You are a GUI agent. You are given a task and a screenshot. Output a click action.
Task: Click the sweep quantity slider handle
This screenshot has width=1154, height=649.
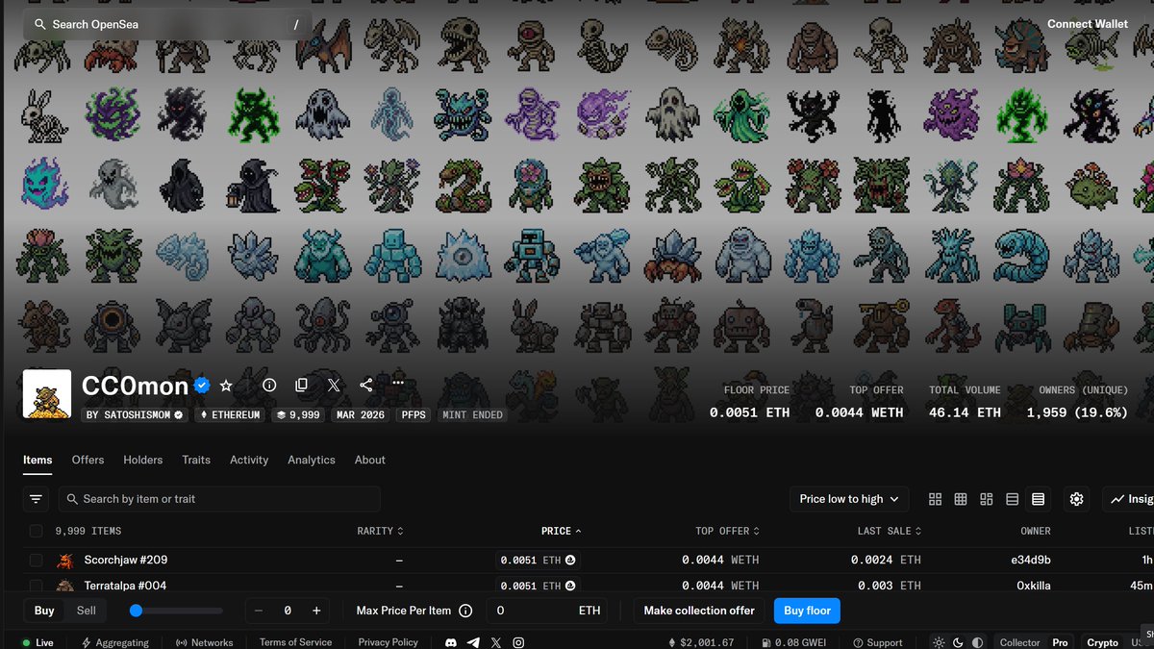pos(136,611)
